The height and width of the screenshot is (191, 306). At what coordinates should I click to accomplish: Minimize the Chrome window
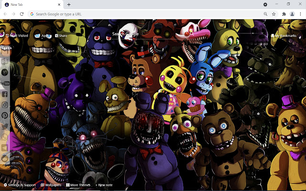coord(276,4)
